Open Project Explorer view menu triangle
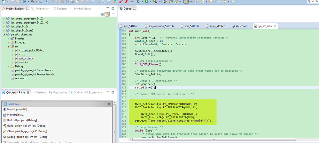The image size is (319, 143). pyautogui.click(x=113, y=14)
